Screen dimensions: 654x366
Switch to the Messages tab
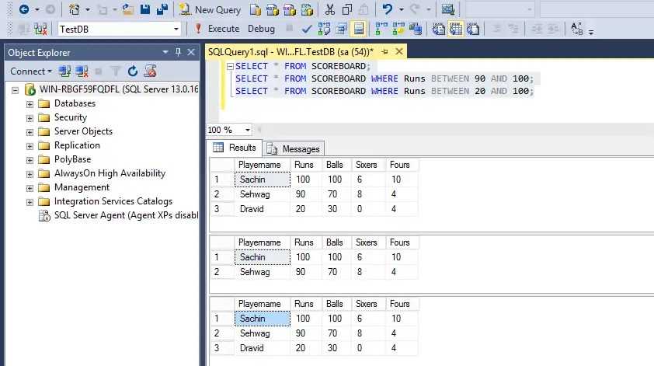click(294, 148)
